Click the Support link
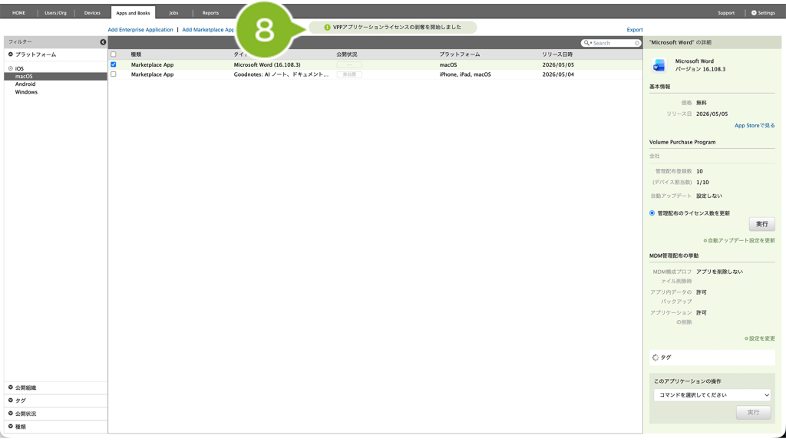This screenshot has width=786, height=442. tap(726, 13)
